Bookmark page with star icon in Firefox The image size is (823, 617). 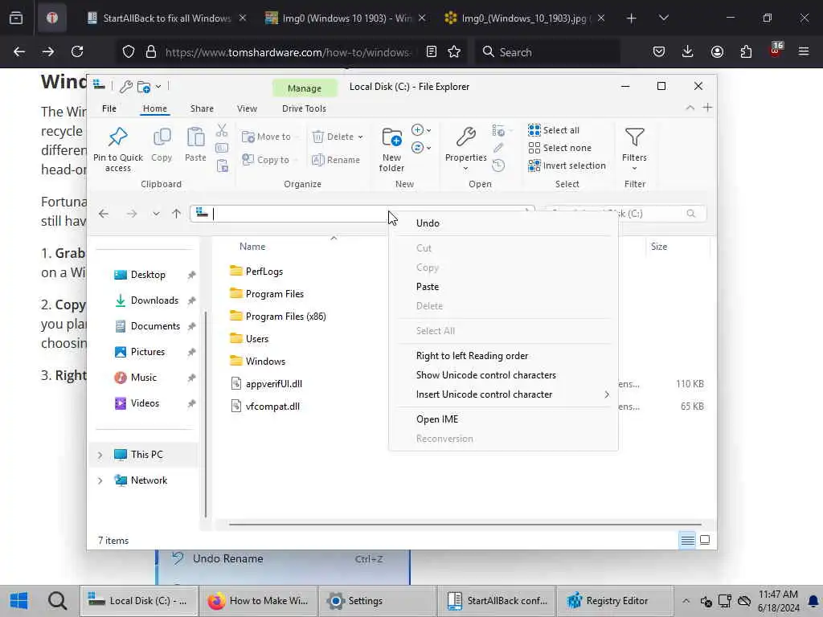pos(454,51)
